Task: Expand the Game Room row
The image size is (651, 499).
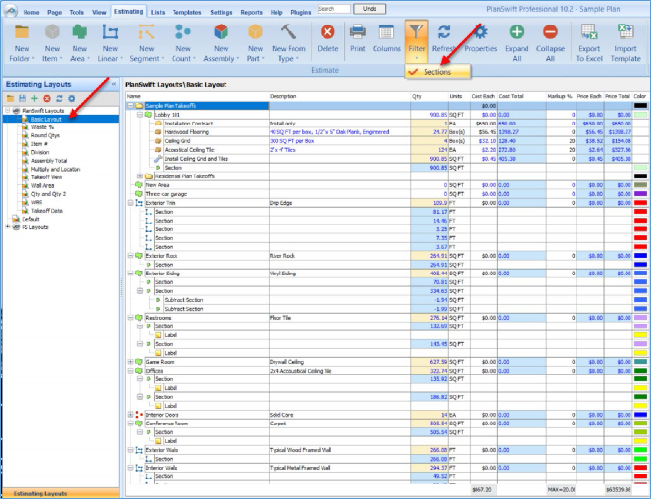Action: pyautogui.click(x=130, y=362)
